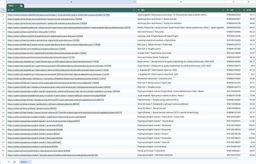Click the plus icon beside row 1

pyautogui.click(x=5, y=10)
